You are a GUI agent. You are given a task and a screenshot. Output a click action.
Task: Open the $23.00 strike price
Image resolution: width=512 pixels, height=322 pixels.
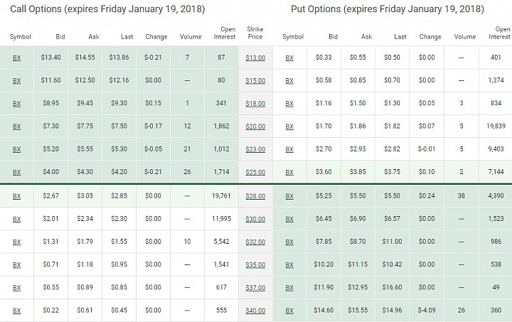(x=255, y=149)
